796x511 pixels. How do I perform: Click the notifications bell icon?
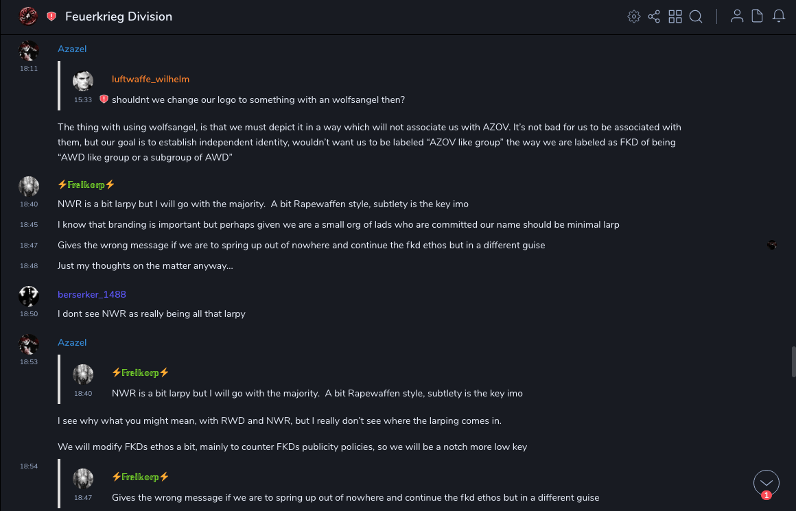pos(779,16)
